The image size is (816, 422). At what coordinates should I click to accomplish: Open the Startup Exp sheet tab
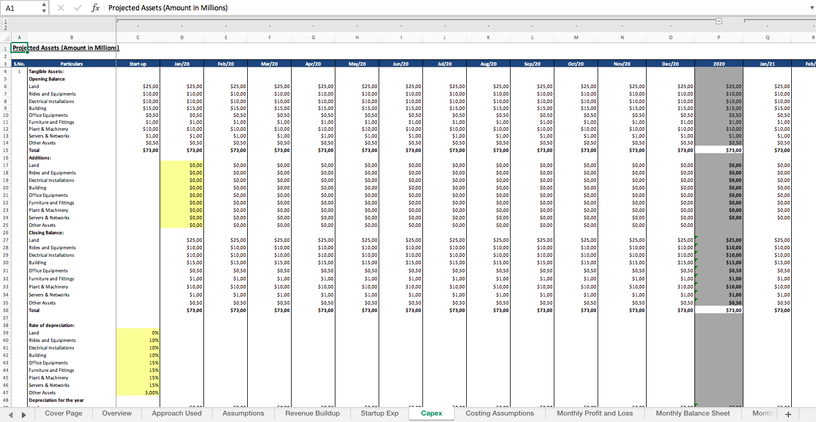[x=379, y=413]
